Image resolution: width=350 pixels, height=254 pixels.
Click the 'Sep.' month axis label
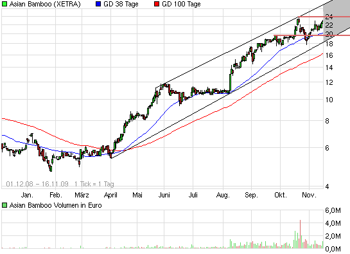(251, 195)
